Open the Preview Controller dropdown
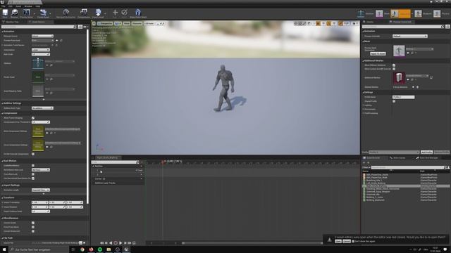The width and height of the screenshot is (451, 253). click(x=410, y=36)
